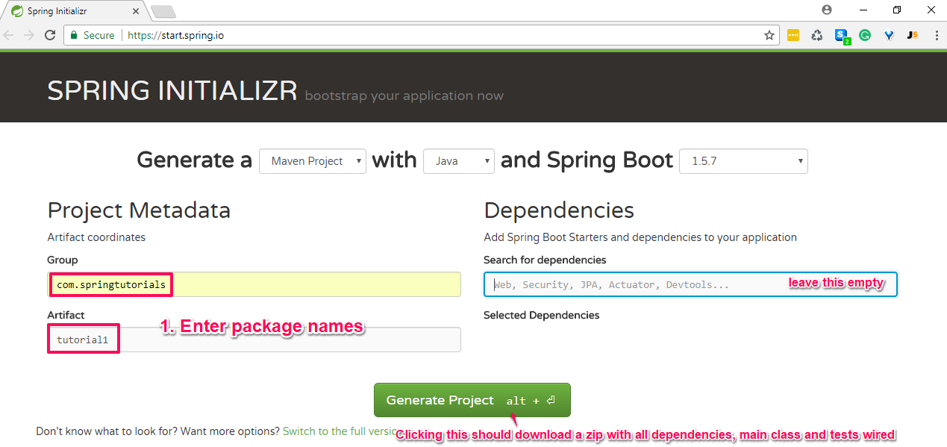Click the Switch to the full version link
Image resolution: width=947 pixels, height=447 pixels.
336,431
